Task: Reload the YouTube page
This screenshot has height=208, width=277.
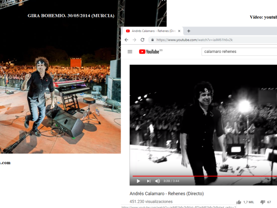Action: point(142,40)
